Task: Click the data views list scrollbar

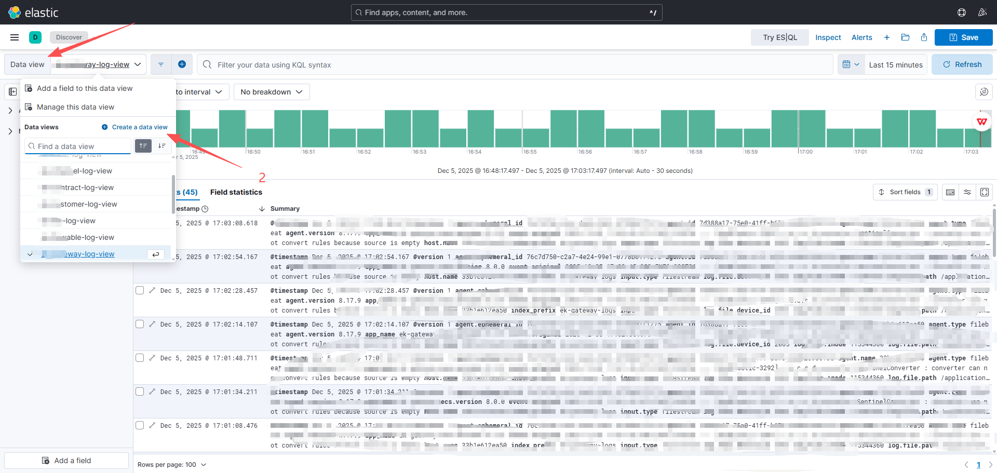Action: tap(173, 195)
